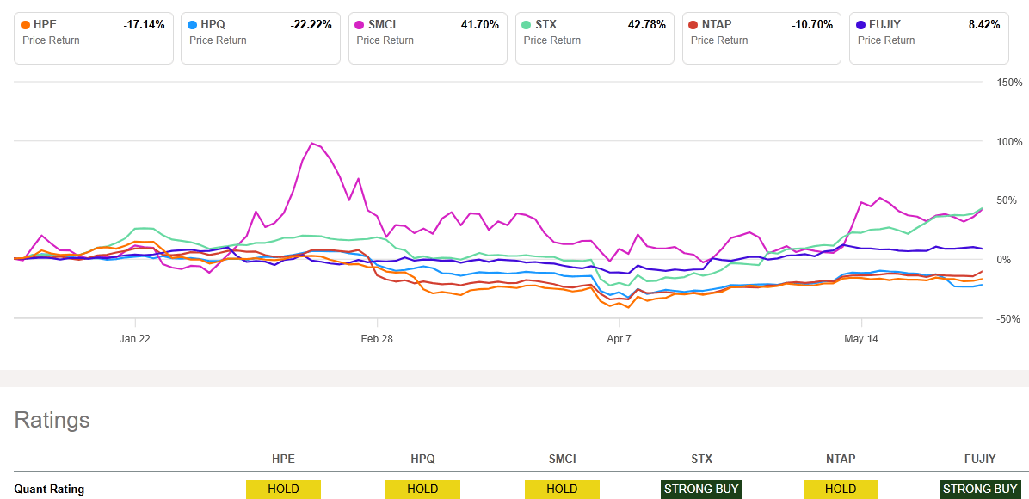Click the May 14 date on chart axis

[x=863, y=339]
